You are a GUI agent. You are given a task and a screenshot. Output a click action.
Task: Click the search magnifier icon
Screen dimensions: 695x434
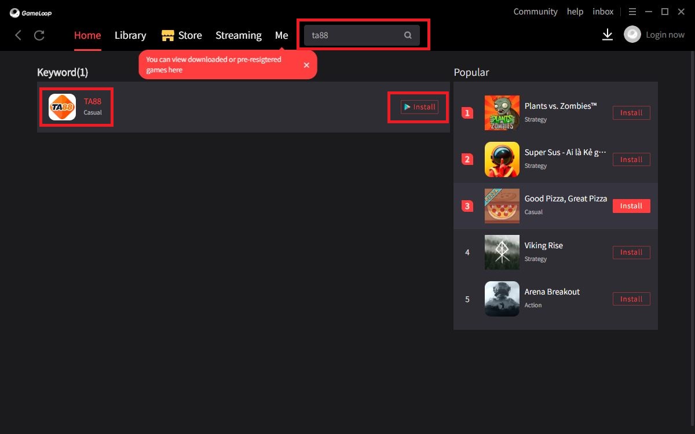tap(408, 35)
